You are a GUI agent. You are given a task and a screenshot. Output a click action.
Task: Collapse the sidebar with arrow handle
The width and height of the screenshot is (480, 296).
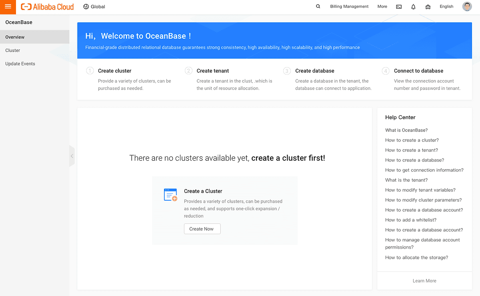72,156
